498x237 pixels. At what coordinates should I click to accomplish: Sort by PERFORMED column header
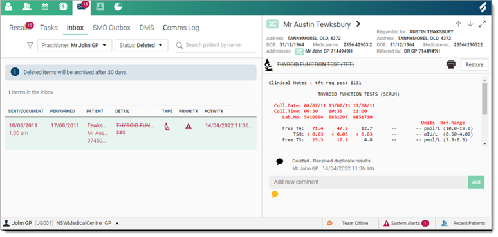pyautogui.click(x=62, y=112)
